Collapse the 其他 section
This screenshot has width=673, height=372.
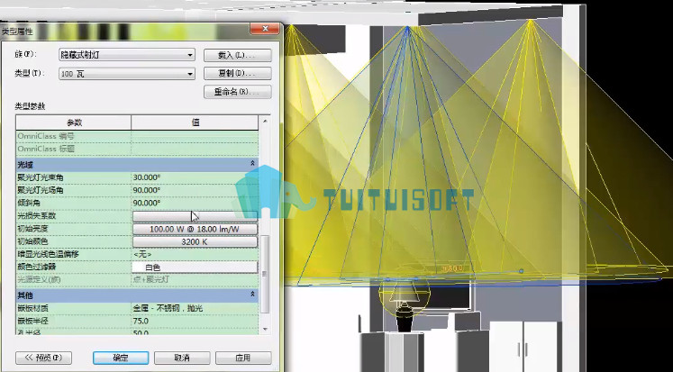point(252,295)
